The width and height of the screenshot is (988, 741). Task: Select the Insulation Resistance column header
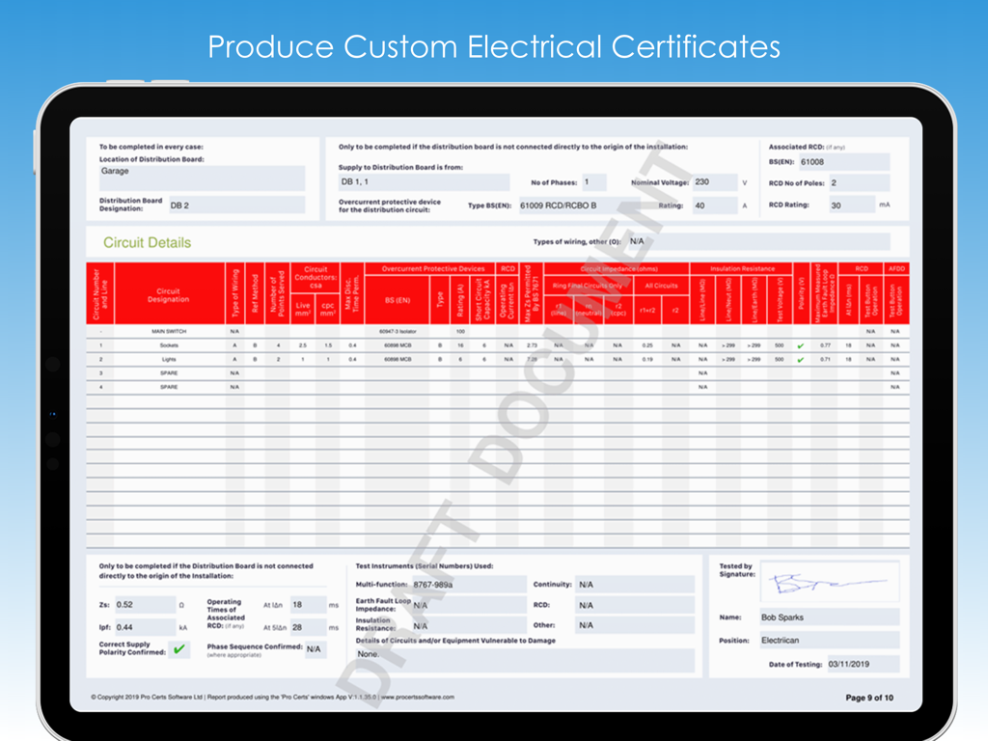pos(741,269)
